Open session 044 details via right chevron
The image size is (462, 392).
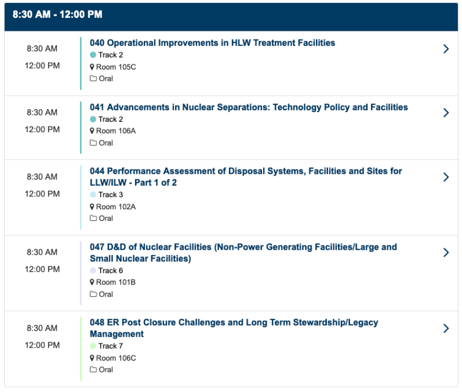[x=446, y=177]
